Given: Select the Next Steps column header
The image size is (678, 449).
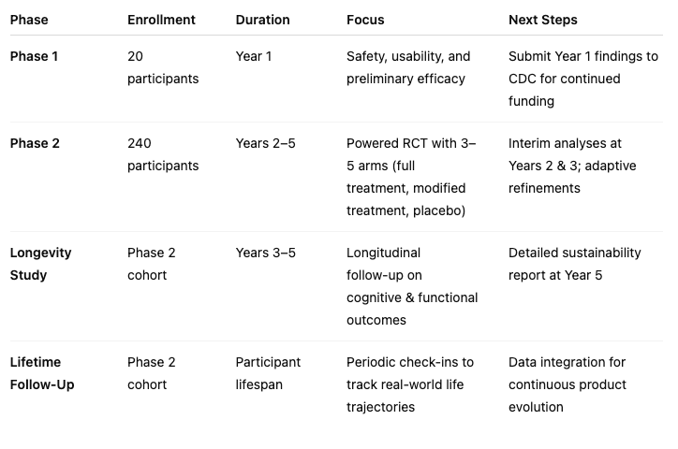Looking at the screenshot, I should coord(542,20).
